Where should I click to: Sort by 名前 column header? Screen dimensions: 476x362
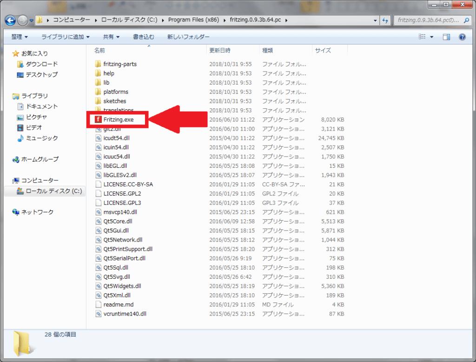pyautogui.click(x=99, y=50)
